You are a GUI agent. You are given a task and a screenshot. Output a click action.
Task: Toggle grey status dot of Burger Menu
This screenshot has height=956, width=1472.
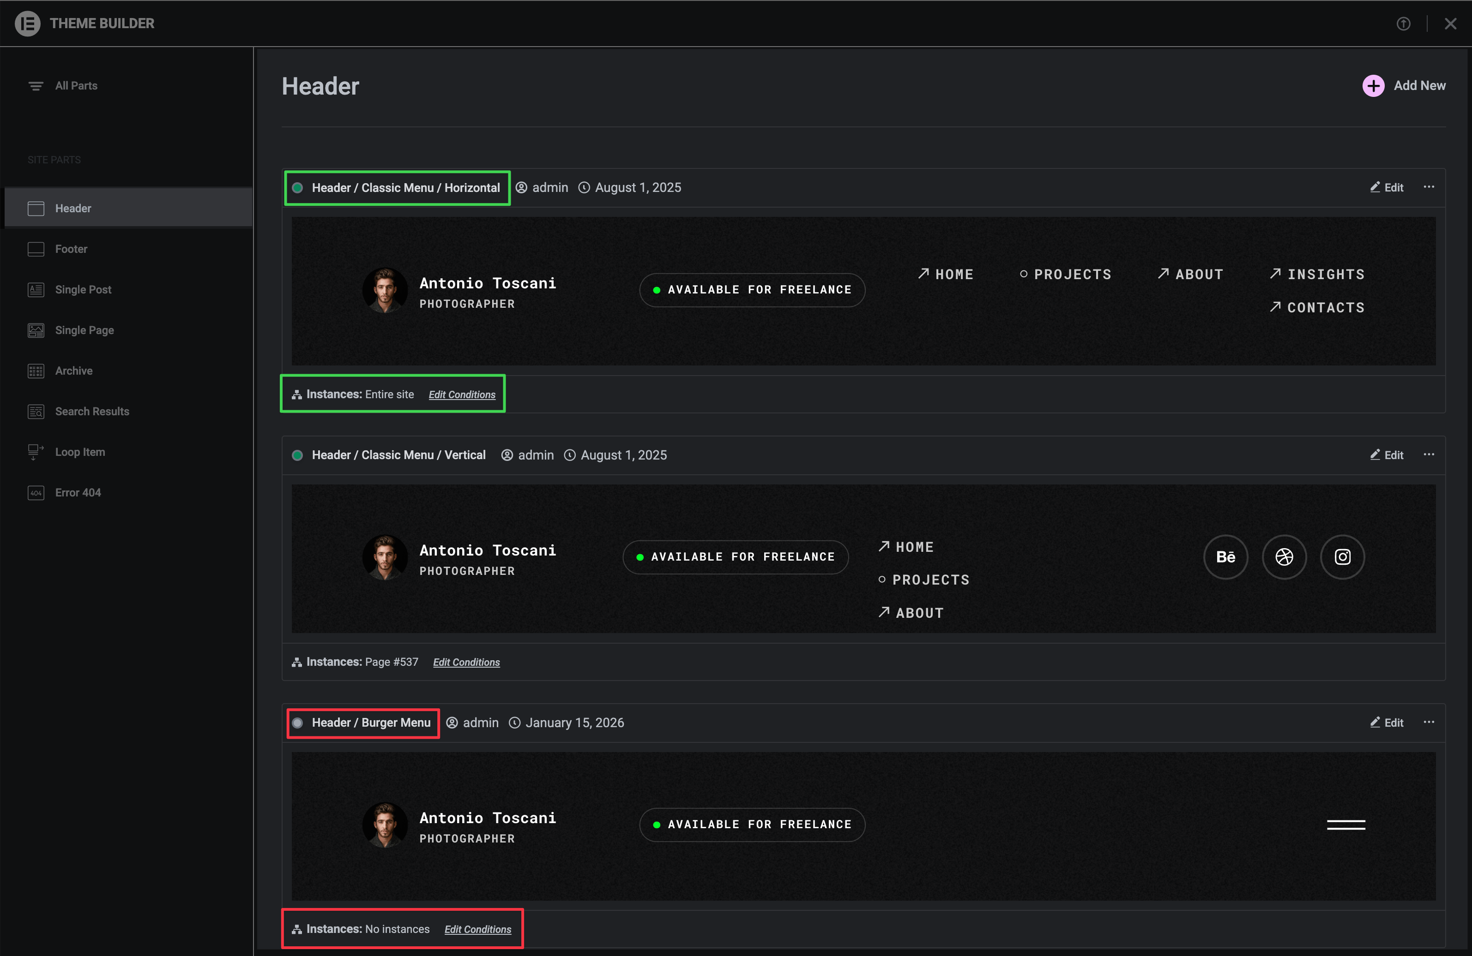click(297, 723)
